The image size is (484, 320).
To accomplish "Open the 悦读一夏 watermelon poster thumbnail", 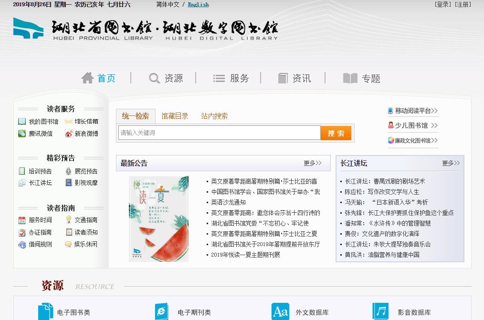I will (158, 218).
